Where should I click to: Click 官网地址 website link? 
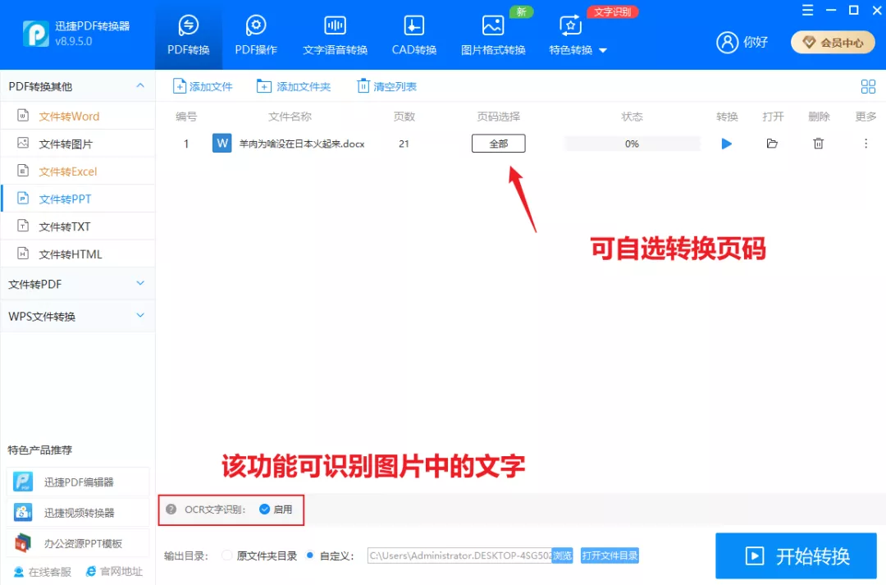click(x=115, y=572)
